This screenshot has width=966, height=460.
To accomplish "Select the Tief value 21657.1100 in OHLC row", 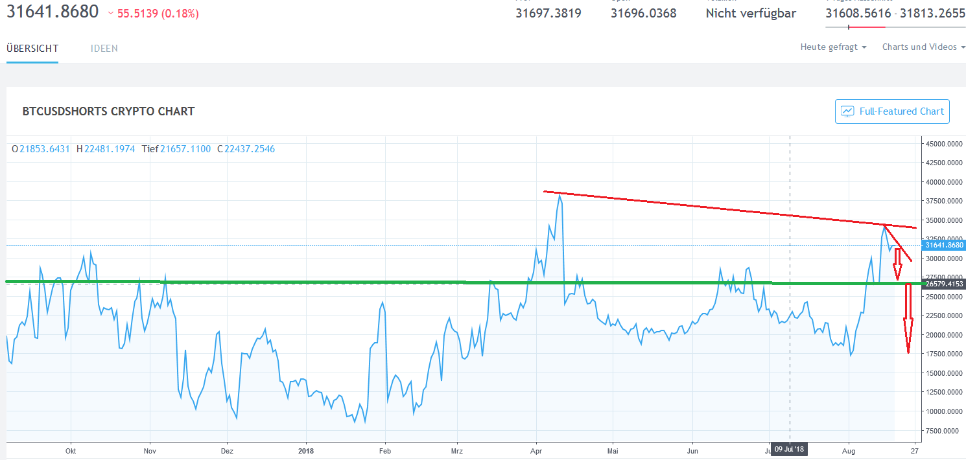I will (x=184, y=148).
